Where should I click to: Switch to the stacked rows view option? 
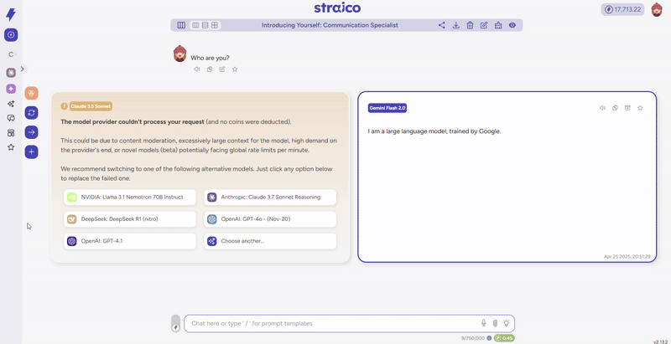pyautogui.click(x=205, y=25)
